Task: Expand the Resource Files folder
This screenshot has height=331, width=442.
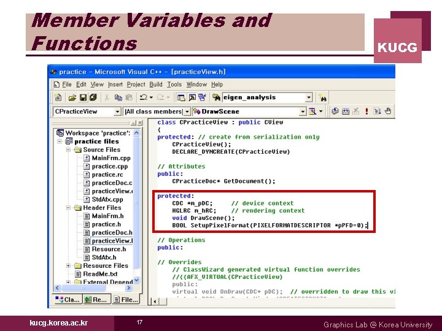Action: [x=68, y=265]
